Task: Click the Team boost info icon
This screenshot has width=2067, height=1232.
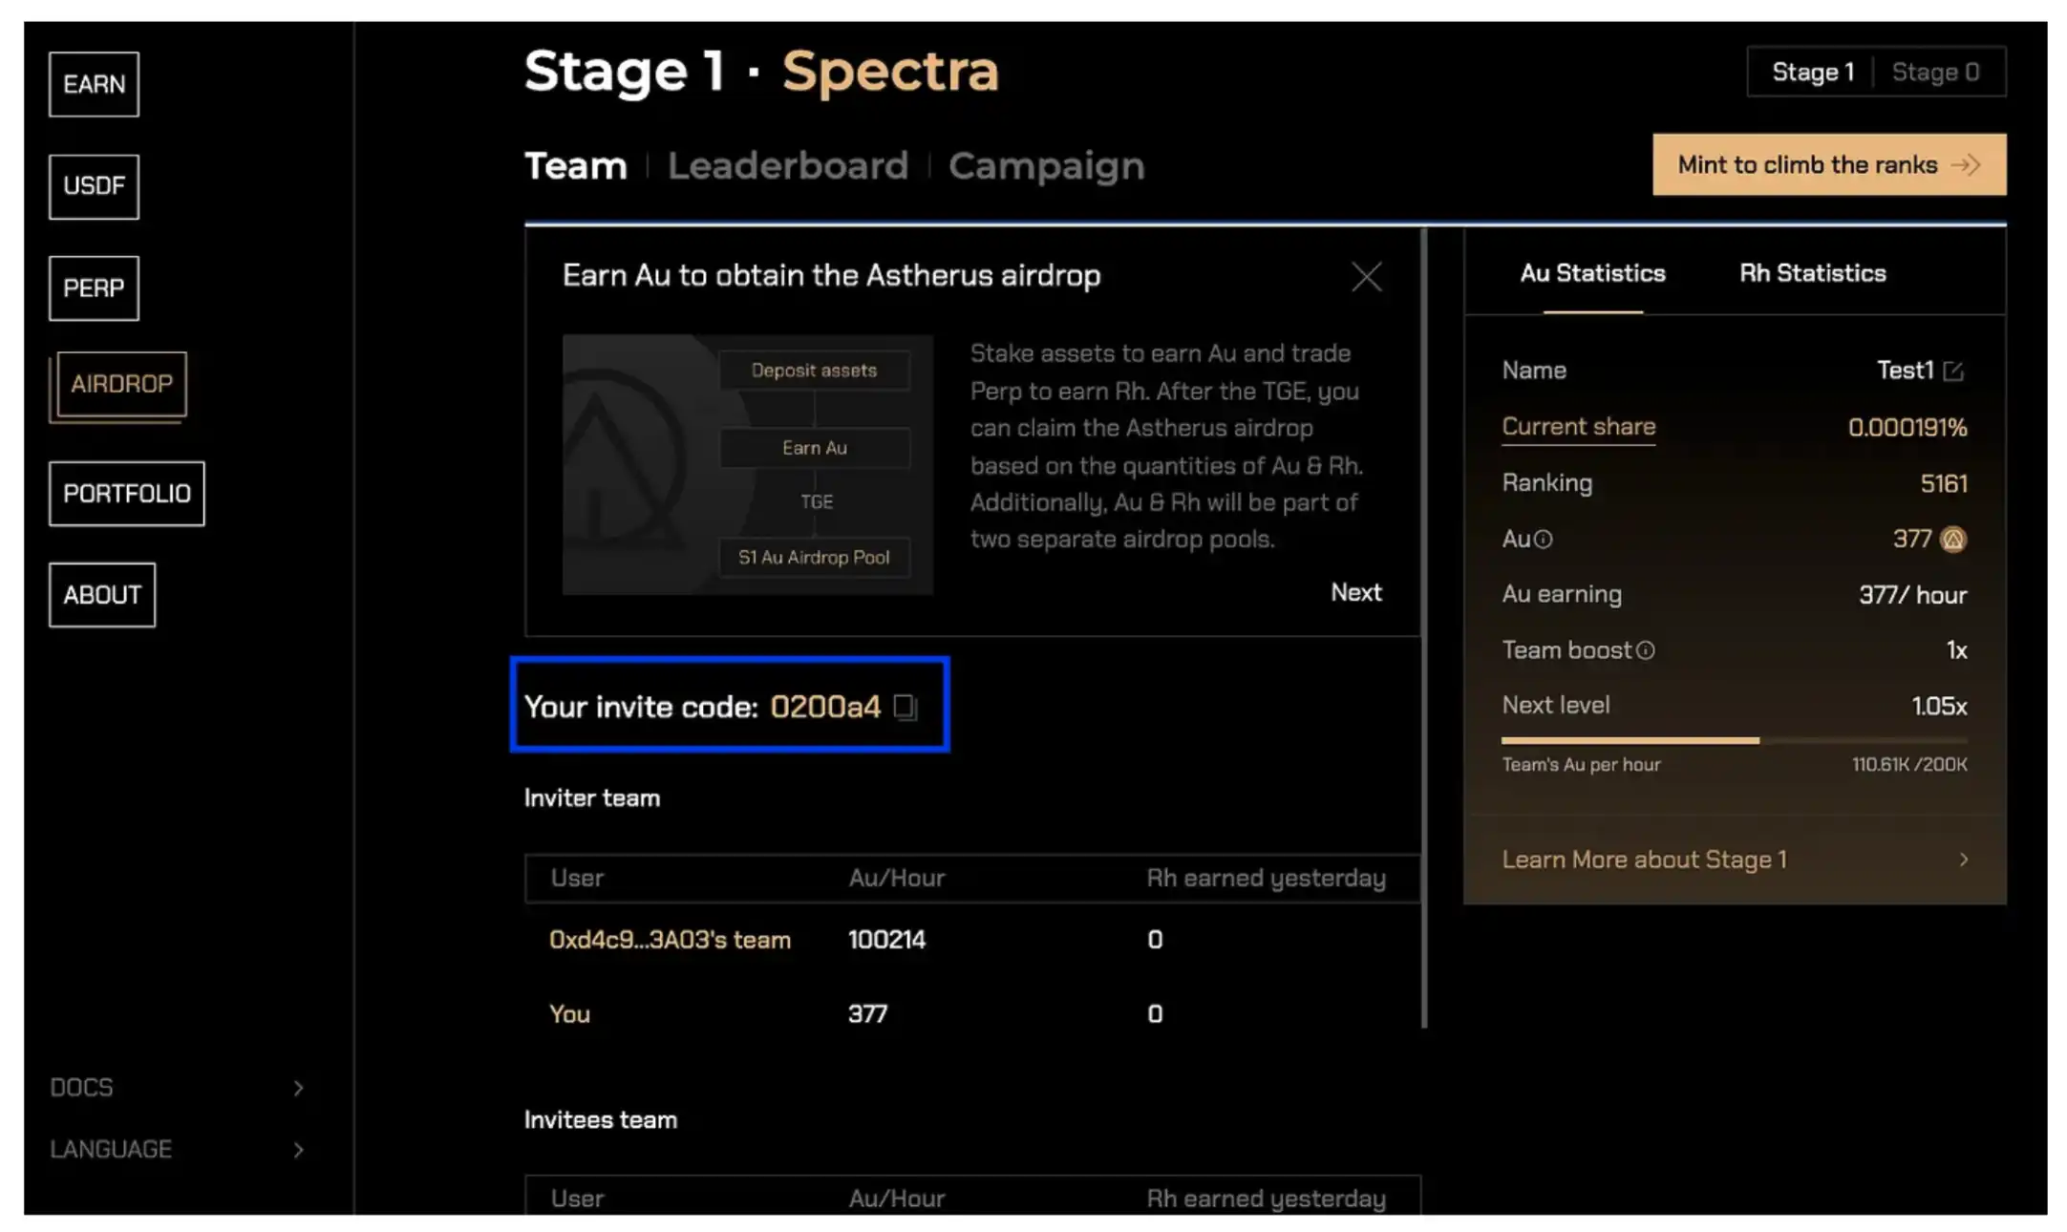Action: click(x=1645, y=651)
